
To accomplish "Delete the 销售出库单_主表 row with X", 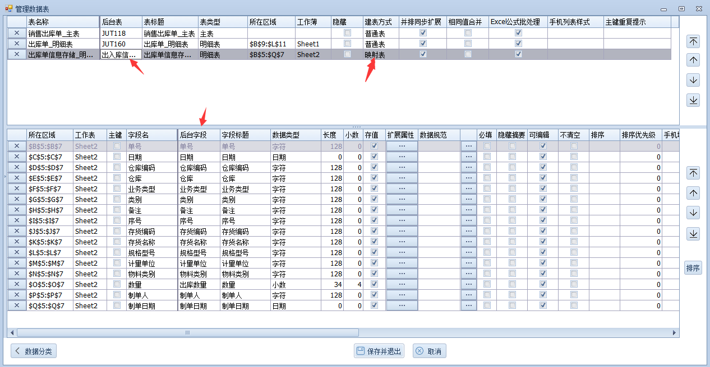I will pos(17,34).
